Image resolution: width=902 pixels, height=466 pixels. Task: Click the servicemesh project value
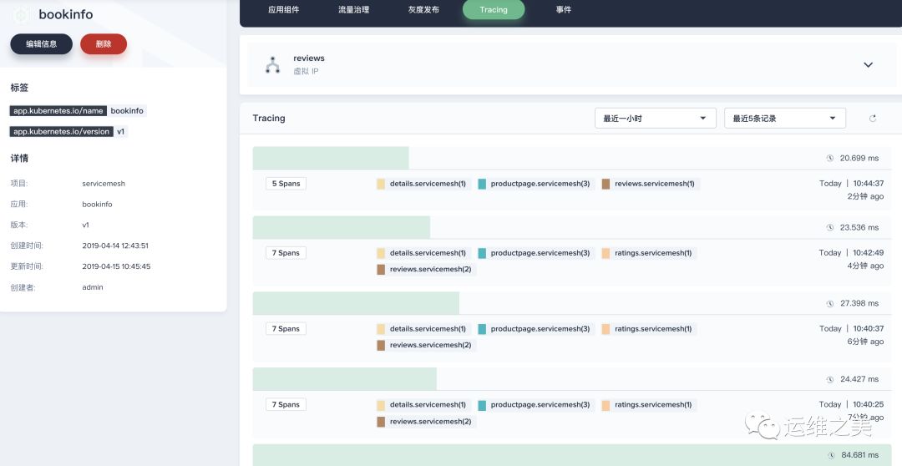coord(104,184)
